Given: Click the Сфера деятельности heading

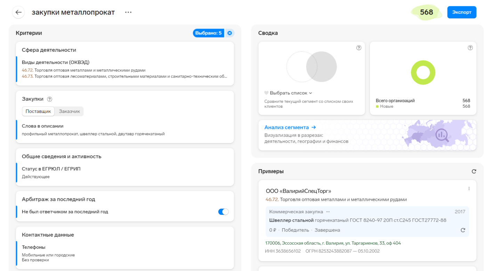Looking at the screenshot, I should pyautogui.click(x=49, y=50).
